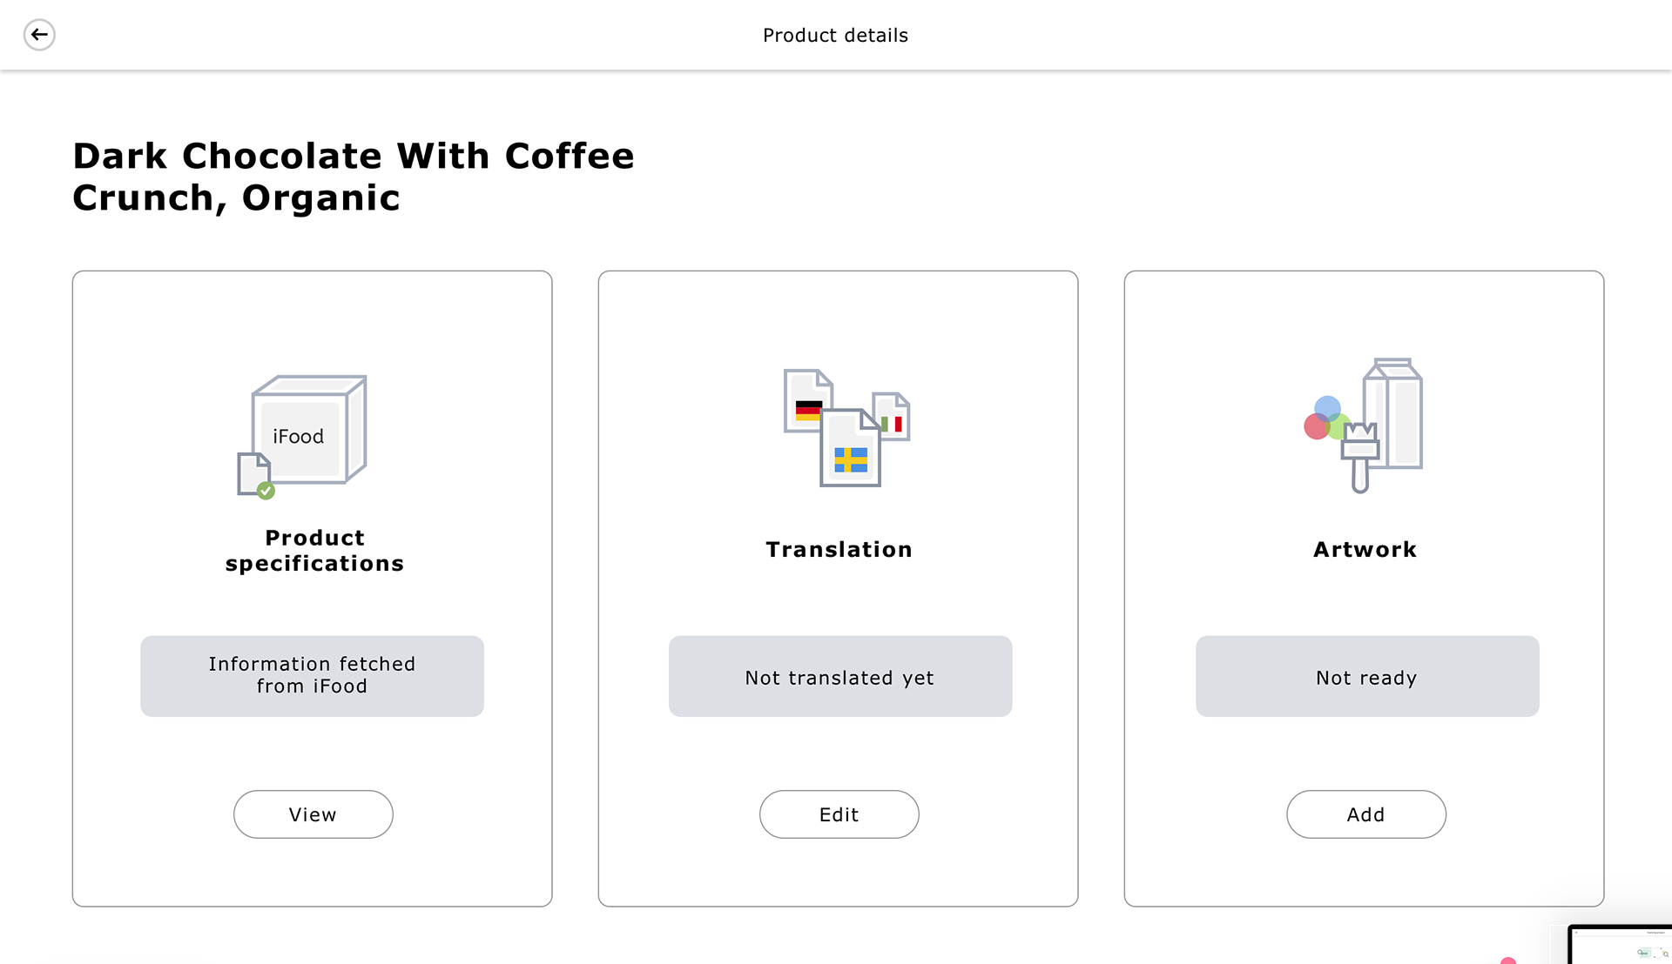Screen dimensions: 1672x964
Task: View the product specifications
Action: [x=313, y=814]
